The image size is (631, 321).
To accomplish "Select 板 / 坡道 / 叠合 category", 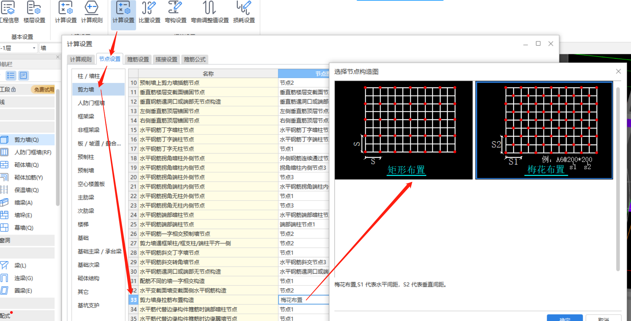I will pyautogui.click(x=98, y=143).
